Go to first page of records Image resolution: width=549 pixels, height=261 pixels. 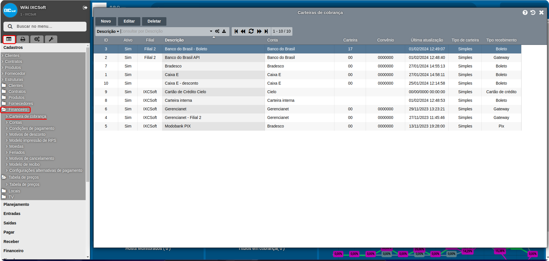(236, 31)
